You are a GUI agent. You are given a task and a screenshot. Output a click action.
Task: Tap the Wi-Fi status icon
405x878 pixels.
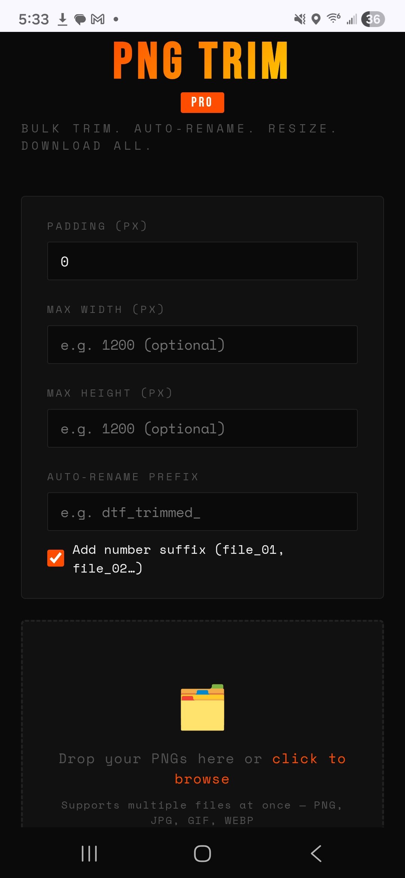[x=333, y=18]
